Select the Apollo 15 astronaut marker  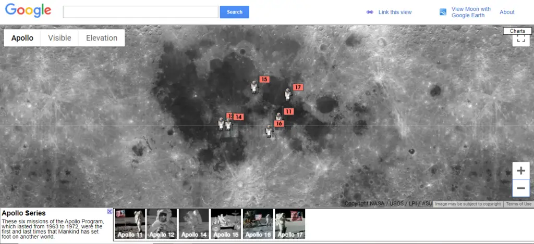(x=254, y=87)
